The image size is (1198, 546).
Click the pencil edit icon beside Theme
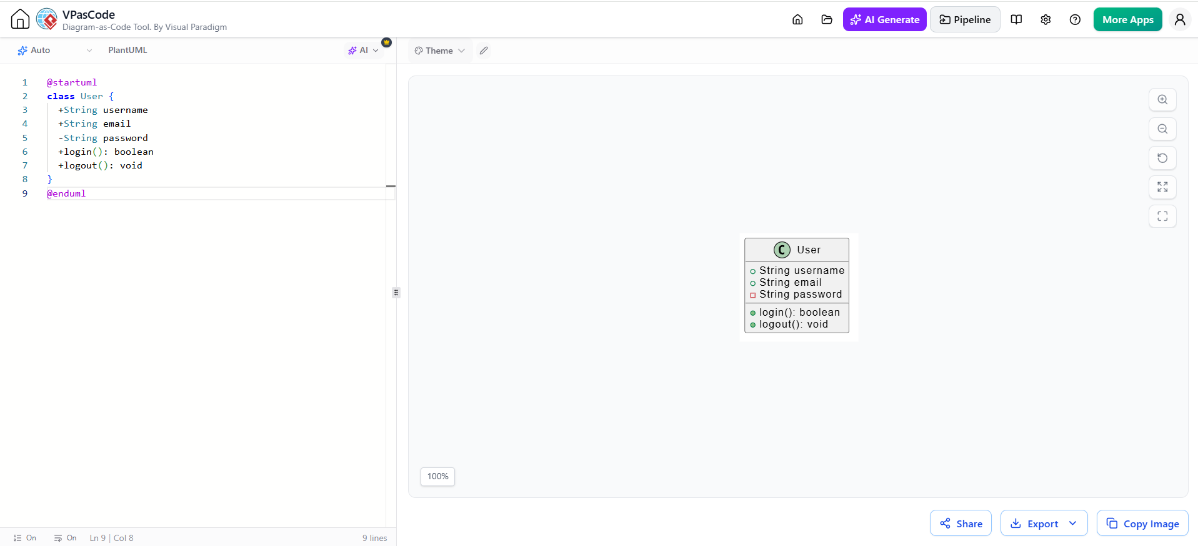tap(484, 51)
